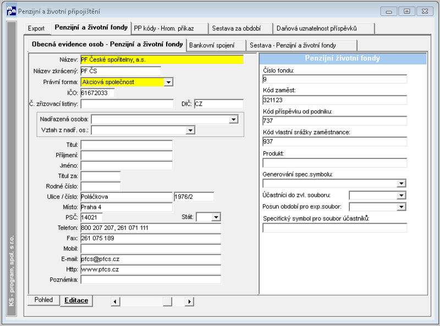Screen dimensions: 440x326
Task: Click the Telefon input field
Action: pos(151,228)
